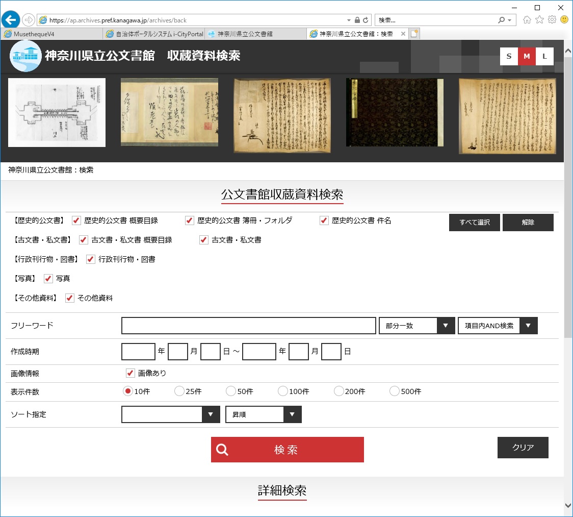Open the building plan drawing thumbnail
This screenshot has width=573, height=517.
[x=57, y=113]
